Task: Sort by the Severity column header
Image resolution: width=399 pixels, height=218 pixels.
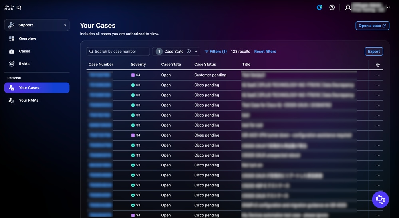Action: coord(138,65)
